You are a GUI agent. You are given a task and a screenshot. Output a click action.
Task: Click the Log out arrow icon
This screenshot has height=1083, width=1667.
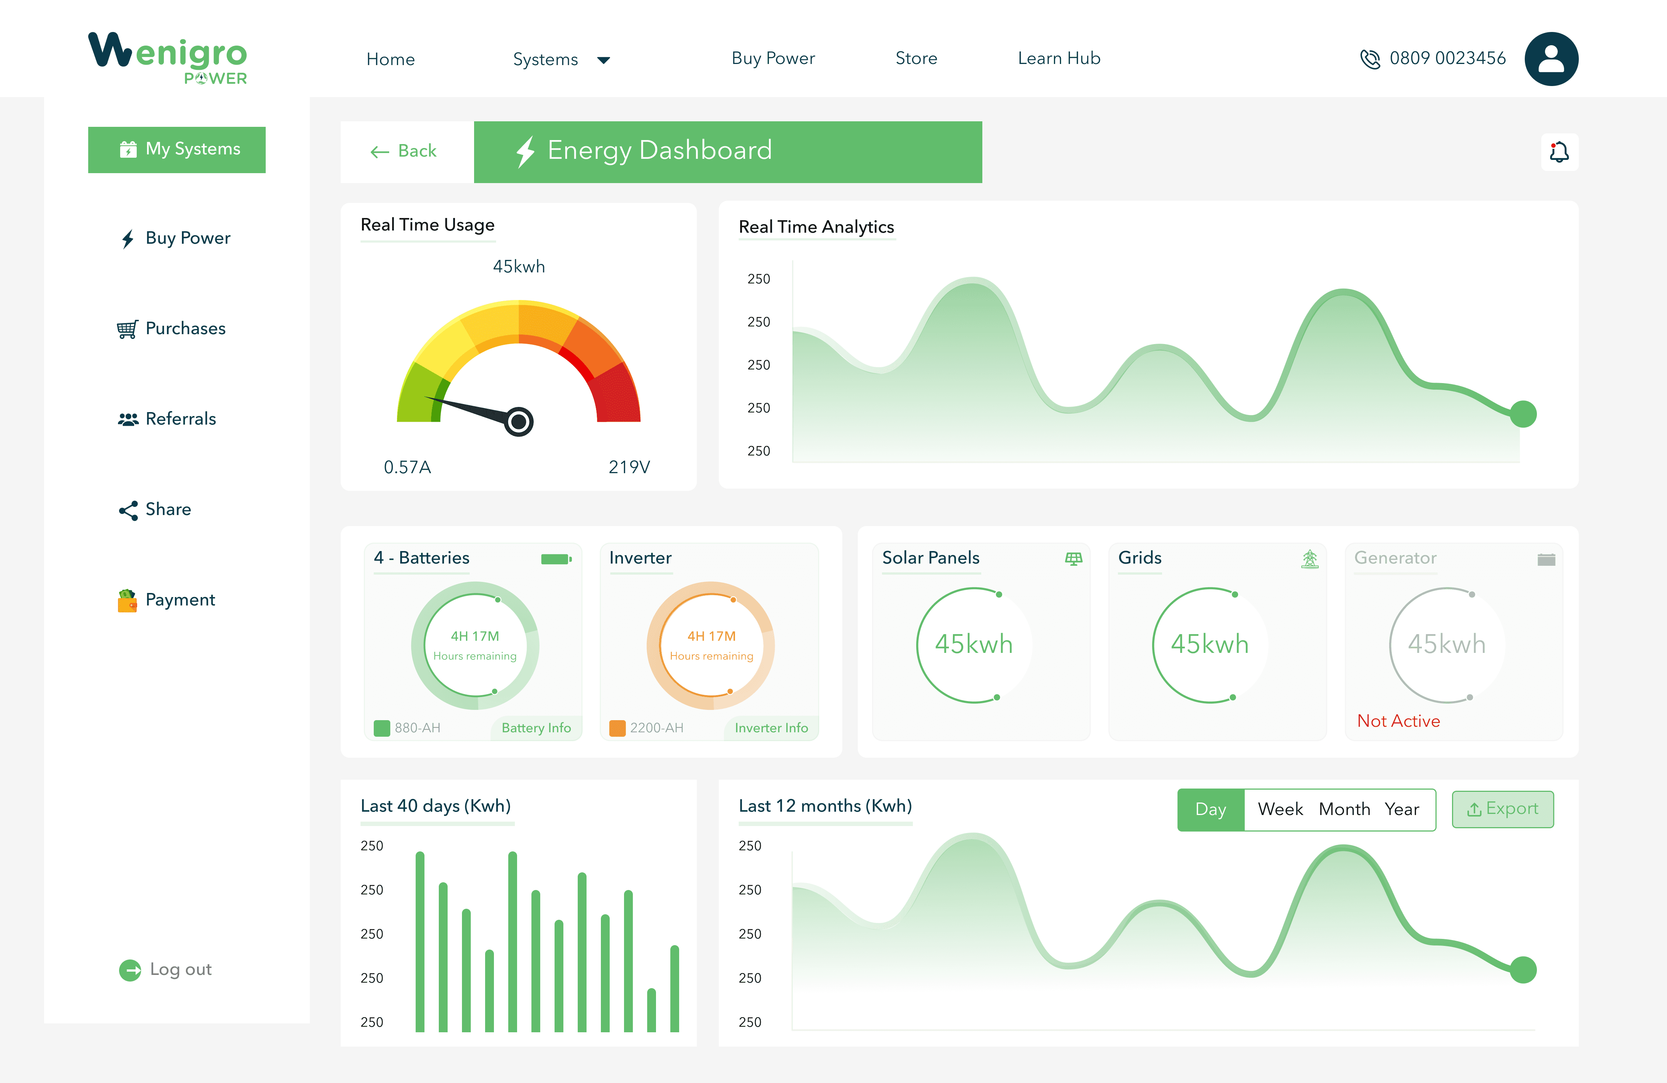[x=130, y=969]
